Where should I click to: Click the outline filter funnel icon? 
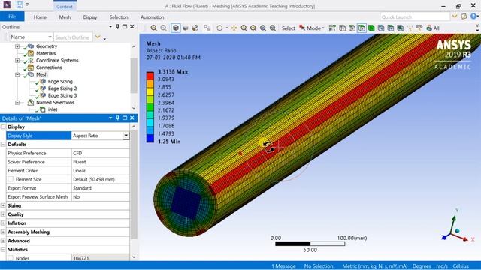click(x=98, y=37)
